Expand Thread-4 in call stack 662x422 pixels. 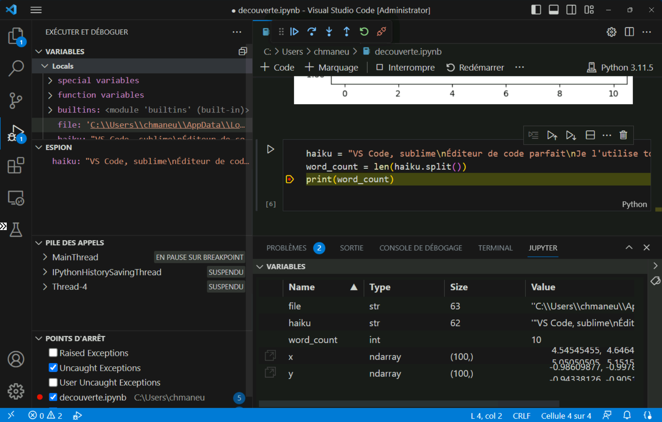point(45,286)
